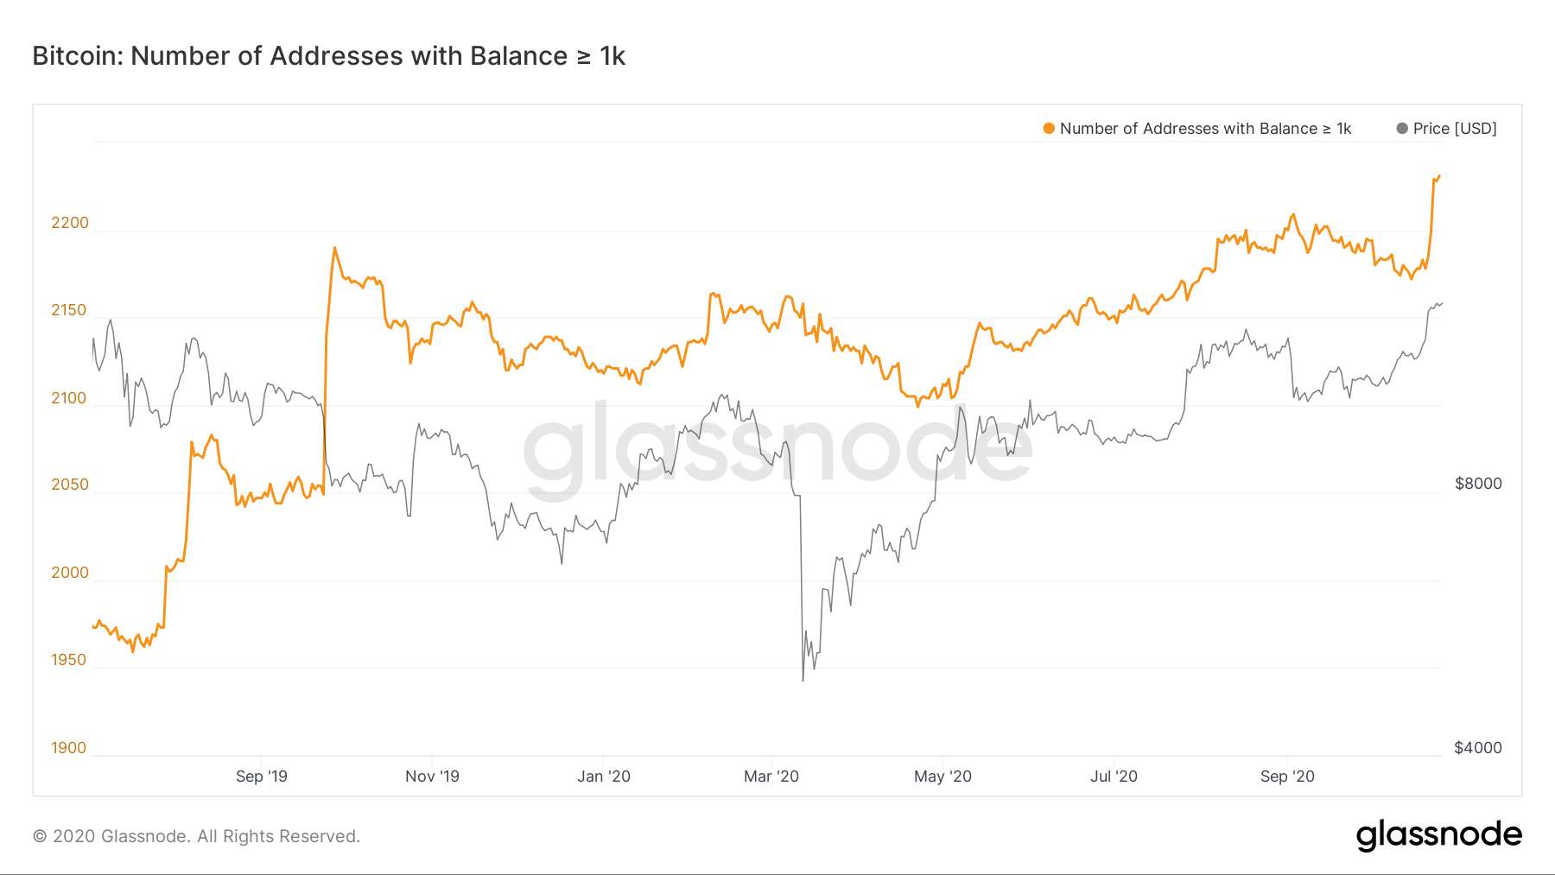Image resolution: width=1555 pixels, height=875 pixels.
Task: Select the Nov '19 x-axis label
Action: (432, 777)
